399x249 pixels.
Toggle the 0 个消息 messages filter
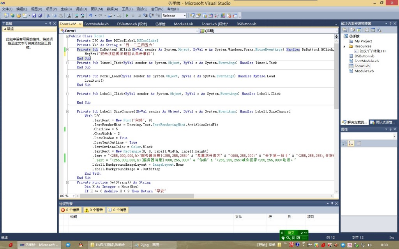pos(117,210)
